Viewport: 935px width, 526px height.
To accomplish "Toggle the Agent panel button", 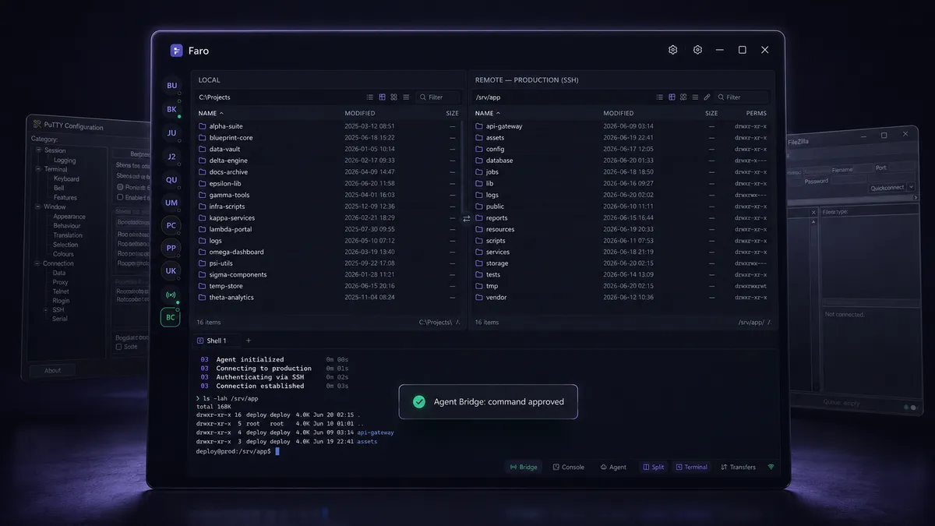I will click(613, 467).
